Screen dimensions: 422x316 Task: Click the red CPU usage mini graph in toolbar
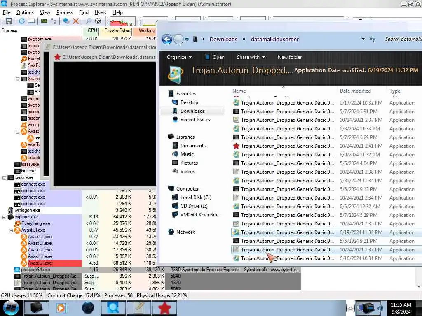pos(122,21)
